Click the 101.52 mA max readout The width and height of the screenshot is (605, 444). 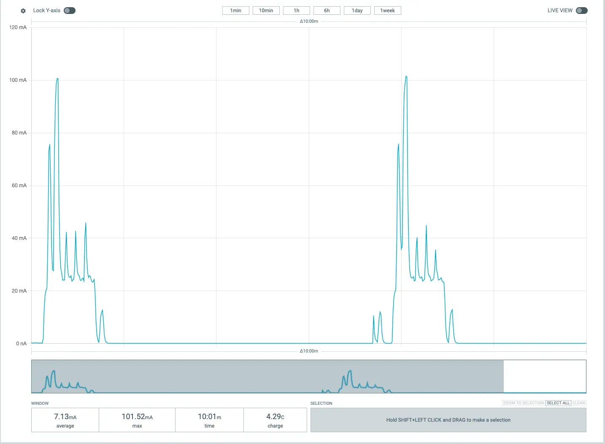point(137,420)
